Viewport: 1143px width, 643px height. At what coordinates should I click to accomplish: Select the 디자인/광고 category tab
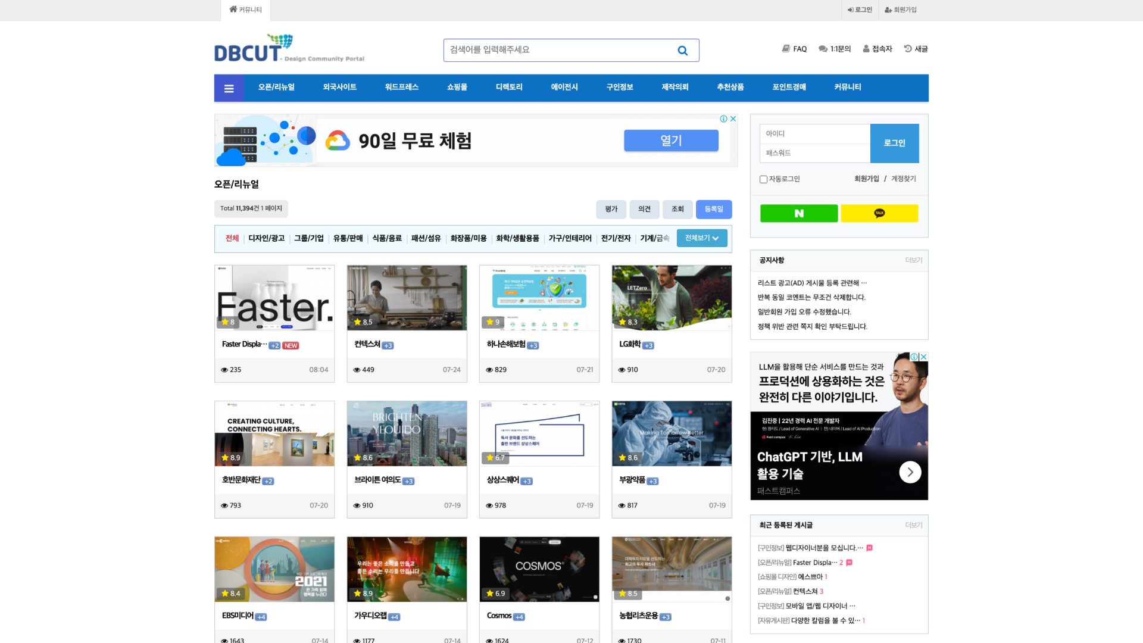point(266,238)
